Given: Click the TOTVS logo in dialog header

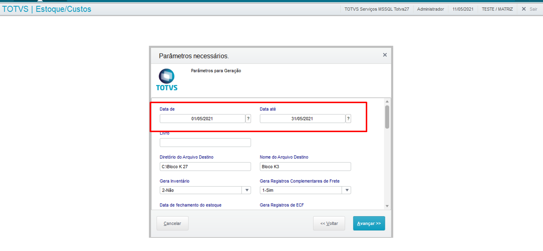Looking at the screenshot, I should [x=166, y=80].
